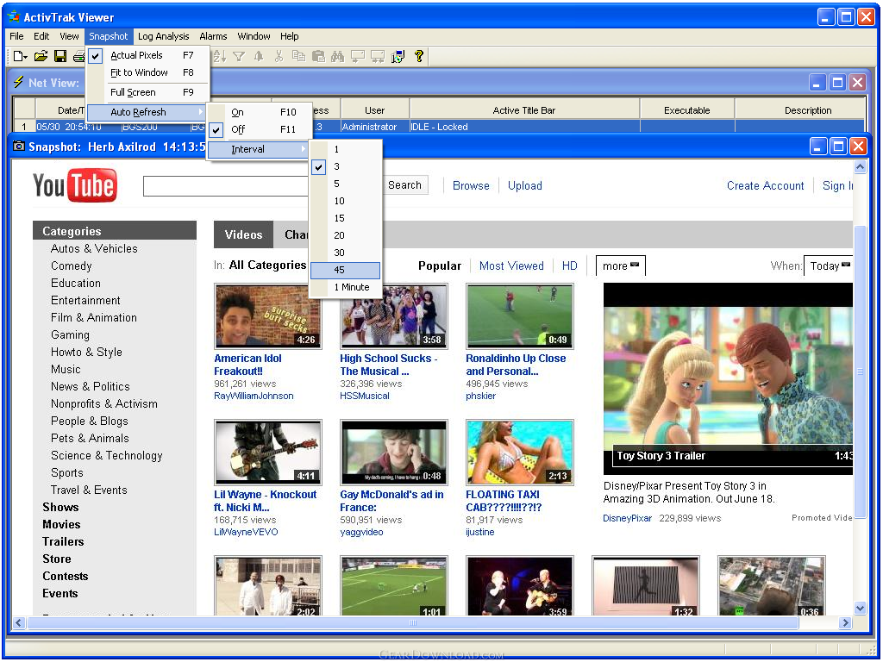Open the Comedy category
The image size is (883, 662).
[x=71, y=265]
